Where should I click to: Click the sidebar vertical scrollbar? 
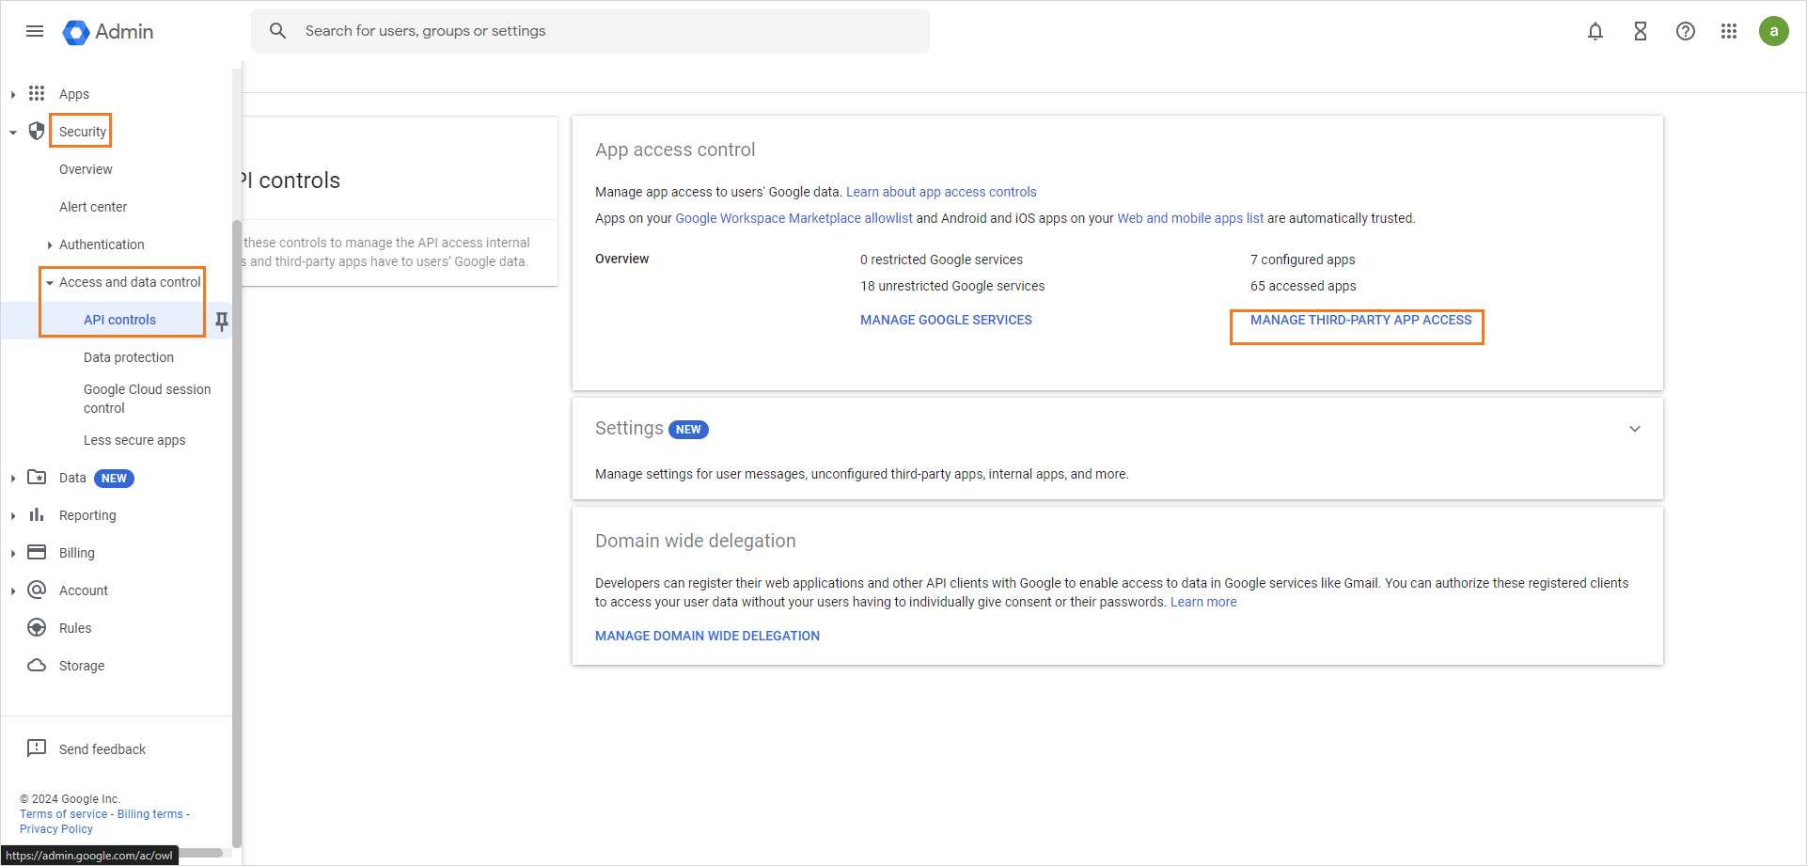coord(237,533)
